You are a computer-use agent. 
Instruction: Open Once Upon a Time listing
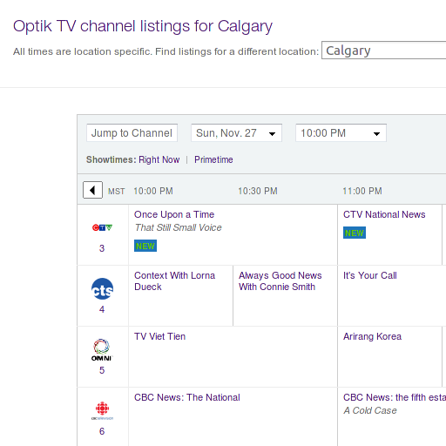coord(174,214)
